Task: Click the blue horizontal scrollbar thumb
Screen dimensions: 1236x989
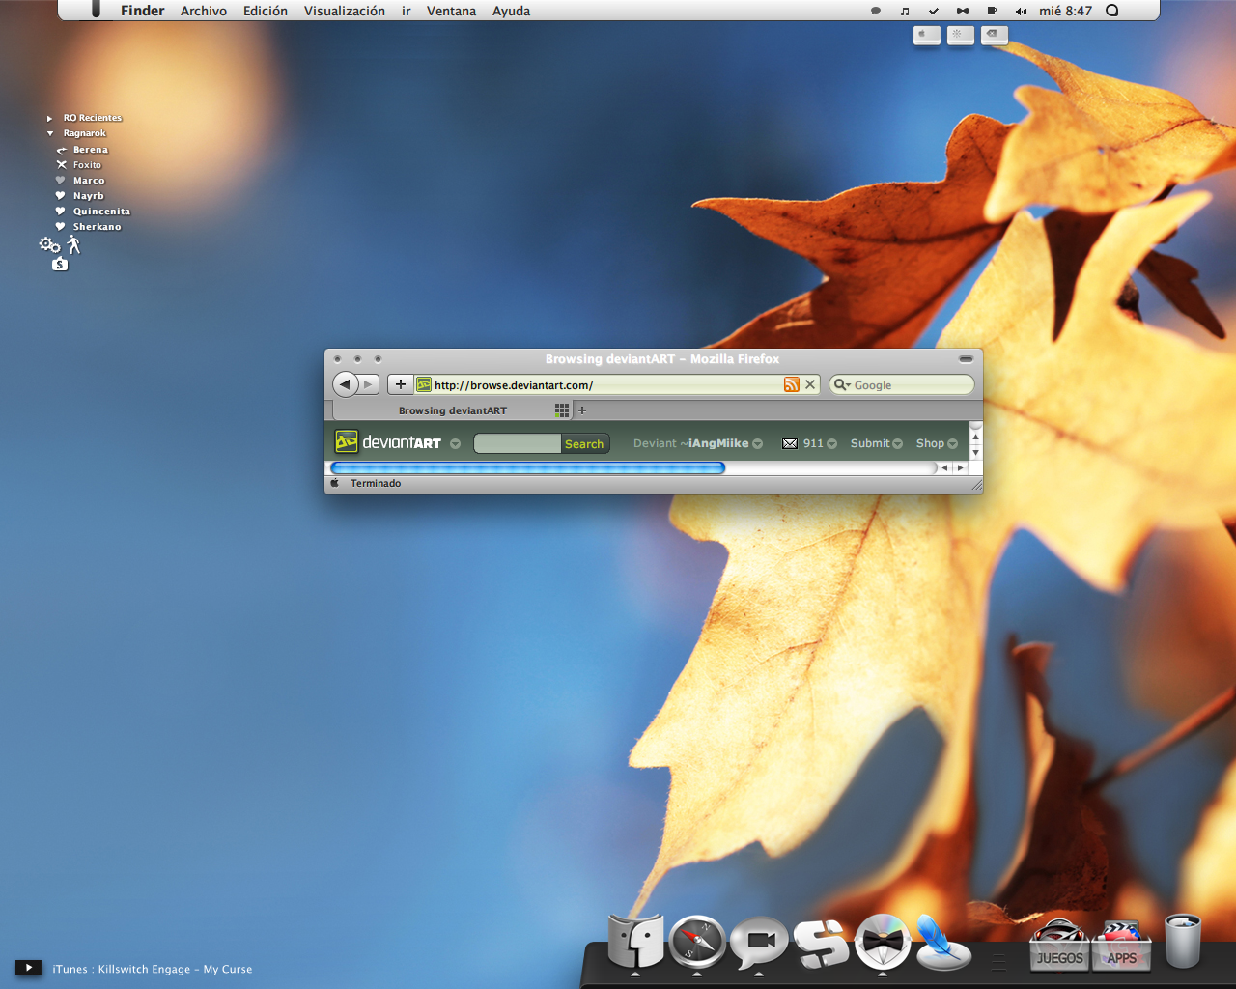Action: pyautogui.click(x=527, y=467)
